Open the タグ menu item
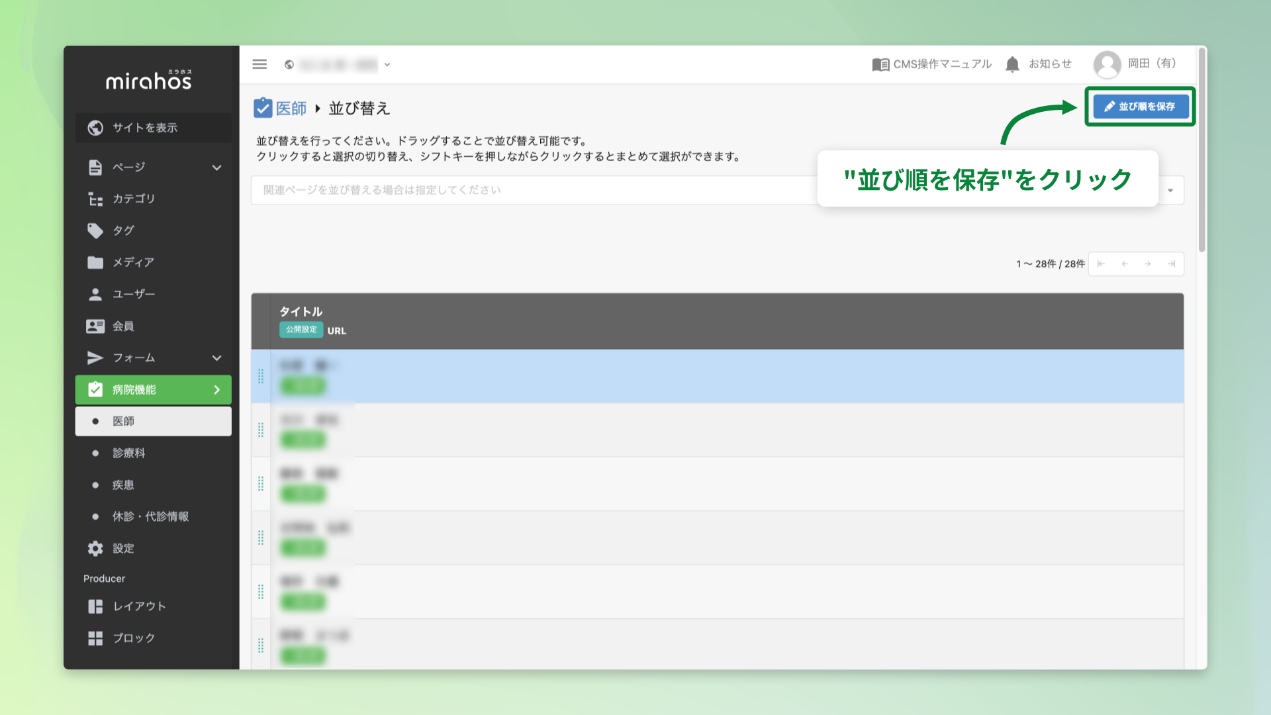Screen dimensions: 1271x715 pyautogui.click(x=154, y=230)
